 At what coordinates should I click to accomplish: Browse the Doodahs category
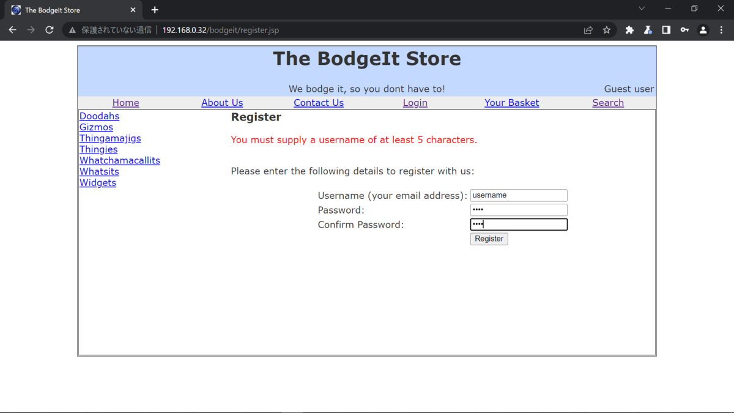pyautogui.click(x=99, y=116)
